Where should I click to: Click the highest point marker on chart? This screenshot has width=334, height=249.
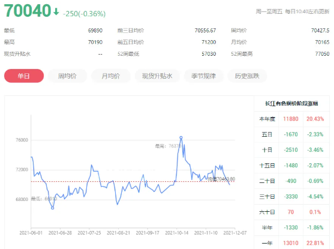point(181,138)
